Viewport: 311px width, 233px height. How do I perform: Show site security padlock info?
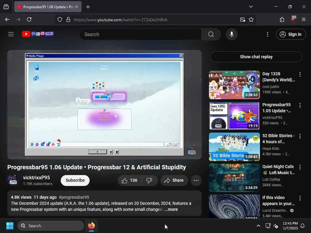(x=68, y=19)
